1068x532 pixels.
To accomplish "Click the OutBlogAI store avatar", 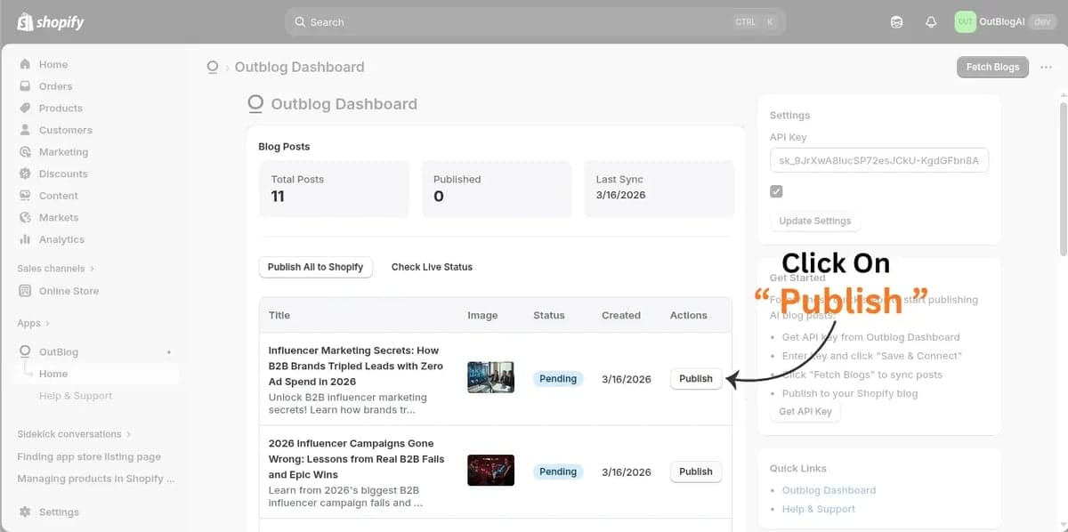I will (x=965, y=22).
